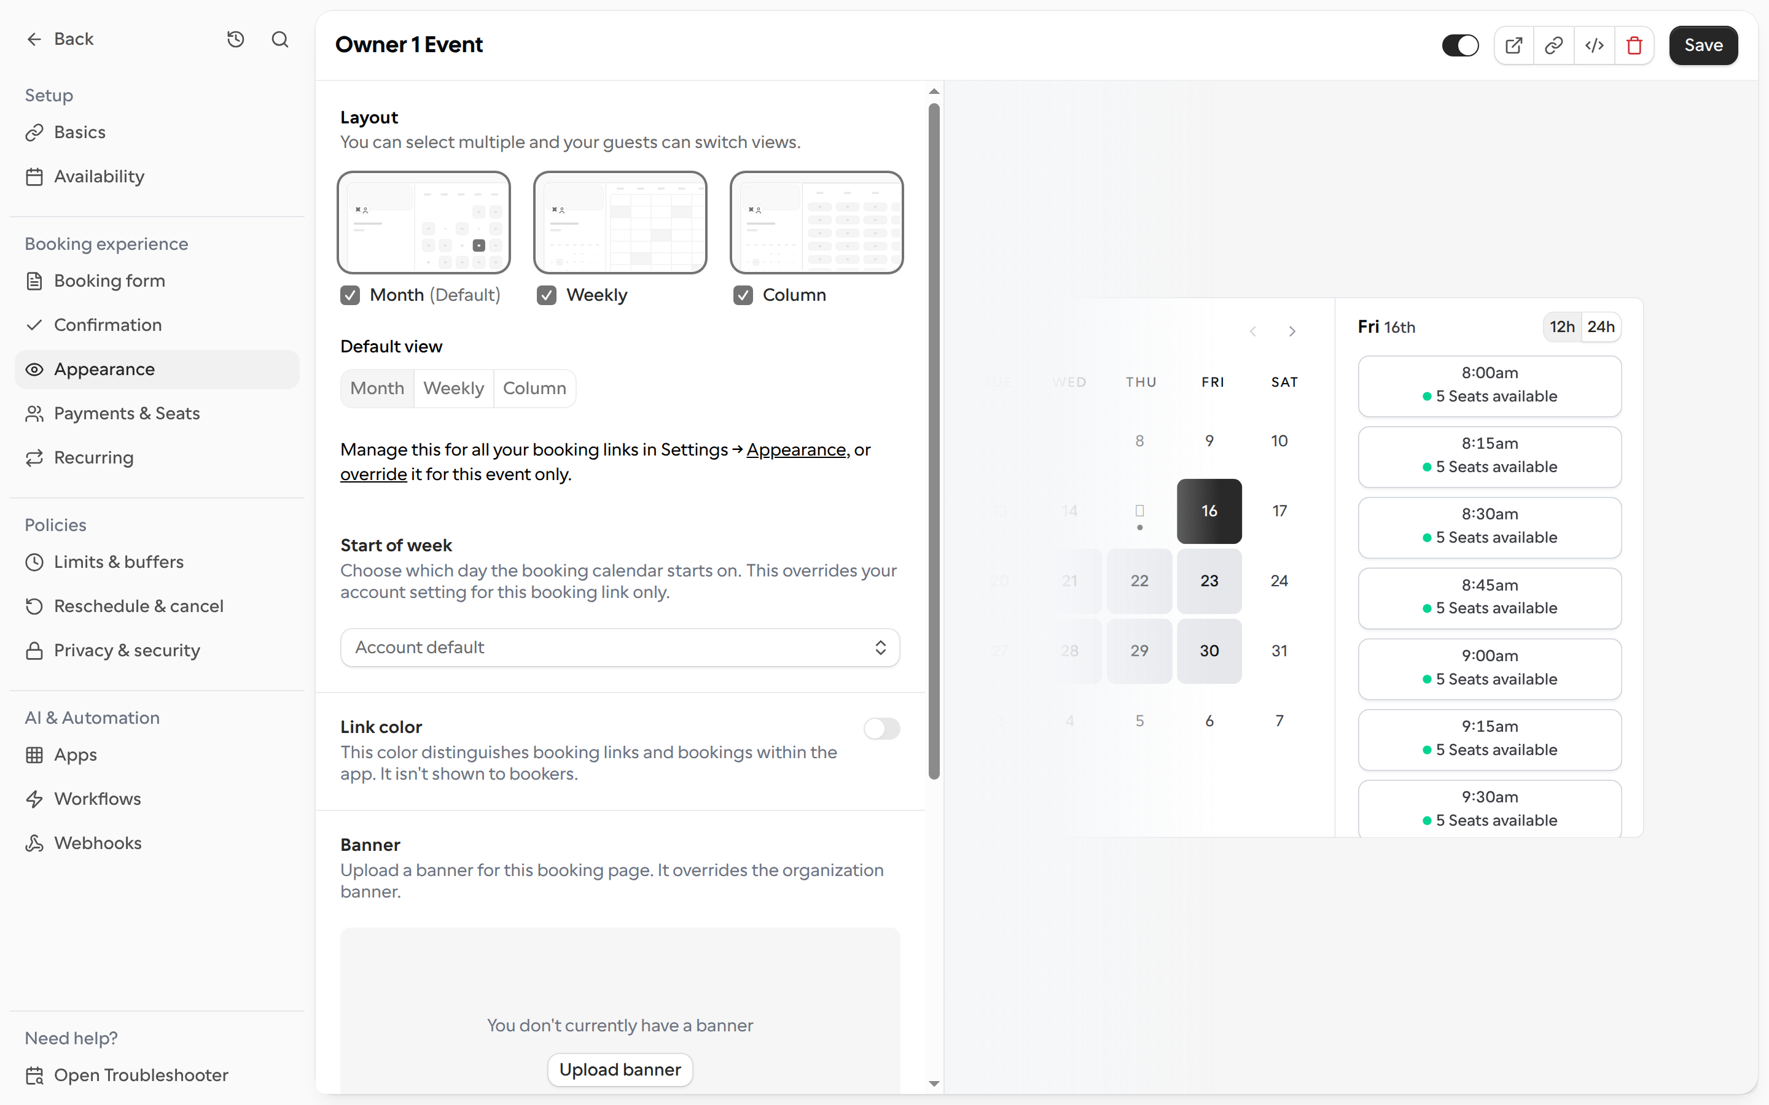This screenshot has width=1769, height=1105.
Task: Uncheck the Weekly layout checkbox
Action: [547, 295]
